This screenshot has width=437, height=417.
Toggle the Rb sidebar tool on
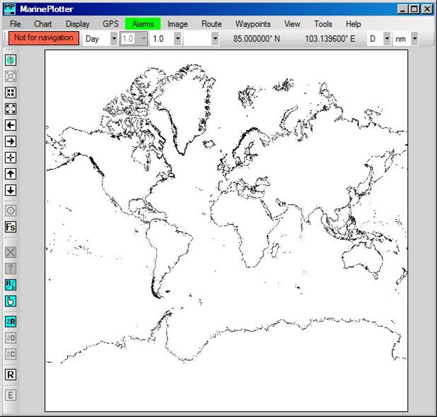(10, 285)
